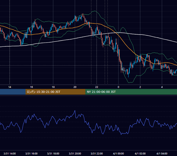Click the '3/31 14:00' time label
The image size is (177, 156).
[x=10, y=153]
